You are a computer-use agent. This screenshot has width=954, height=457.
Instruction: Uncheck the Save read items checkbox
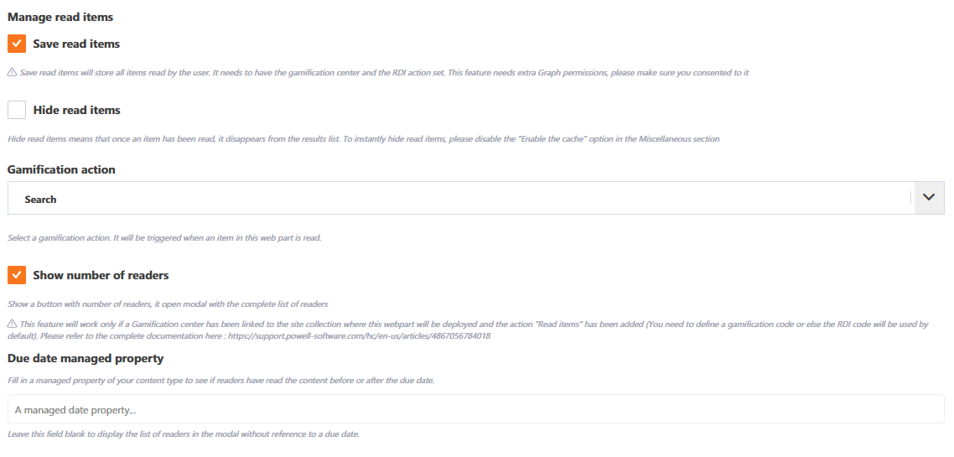17,44
